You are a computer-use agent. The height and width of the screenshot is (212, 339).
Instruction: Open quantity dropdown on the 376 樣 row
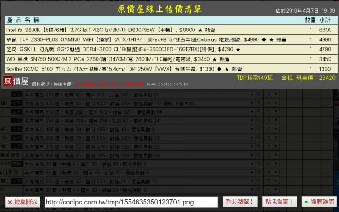coord(273,146)
